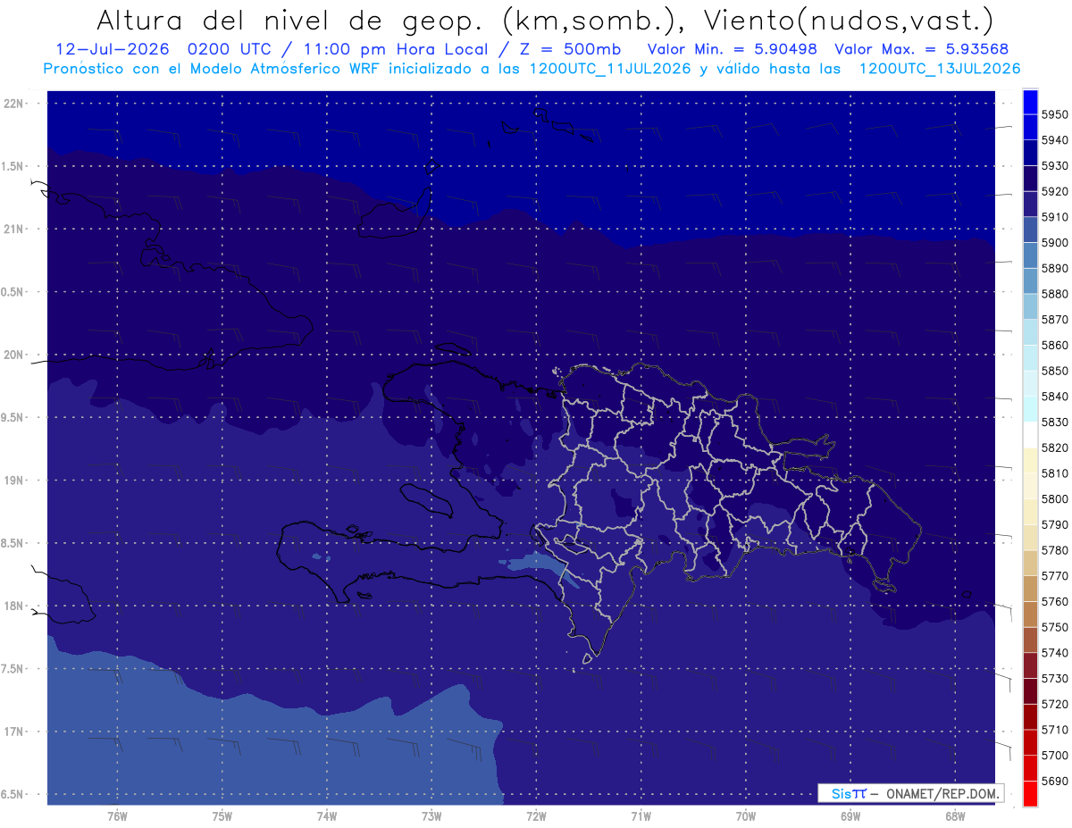
Task: Click the 5900 color bar label
Action: tap(1054, 243)
